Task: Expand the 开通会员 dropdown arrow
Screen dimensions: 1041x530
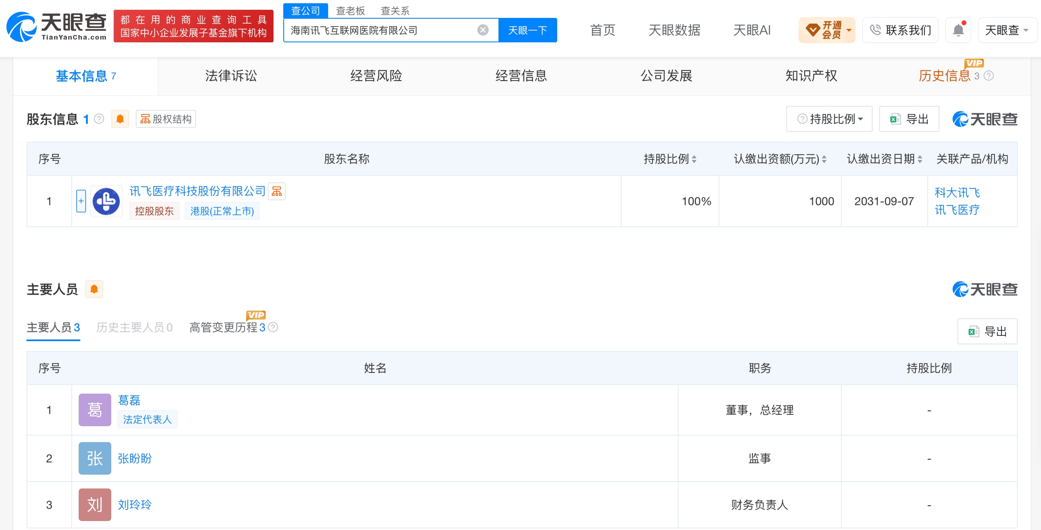Action: point(849,30)
